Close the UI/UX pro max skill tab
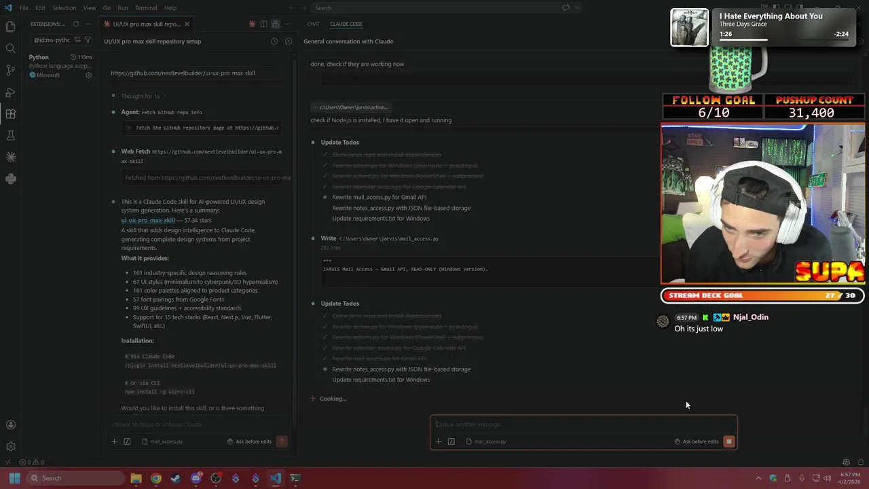This screenshot has height=489, width=869. click(187, 24)
